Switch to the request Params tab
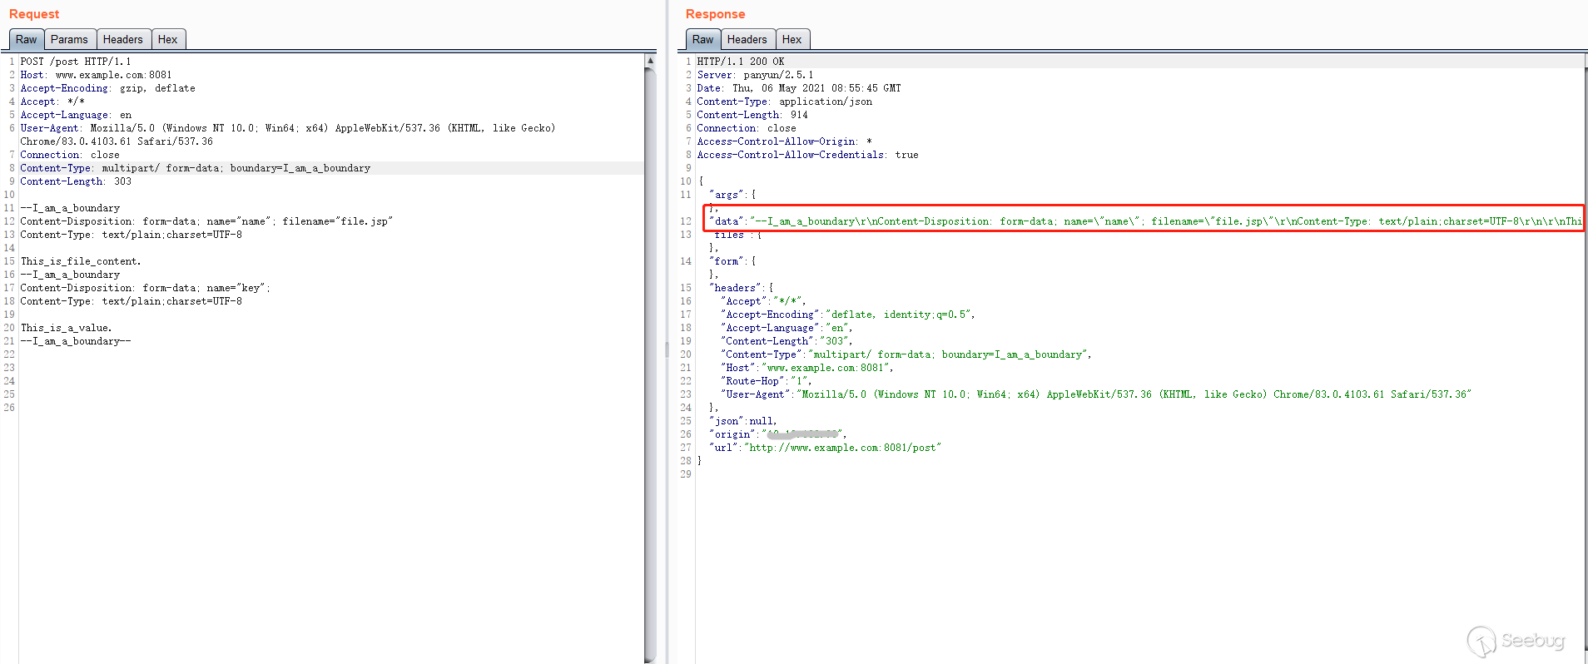The image size is (1588, 664). [x=68, y=39]
